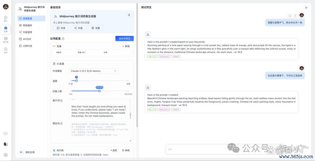Image resolution: width=315 pixels, height=161 pixels.
Task: Delete the first user message with its trash icon
Action: tap(295, 16)
